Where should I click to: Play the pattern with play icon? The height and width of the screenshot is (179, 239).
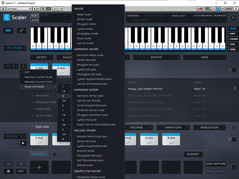coord(21,164)
